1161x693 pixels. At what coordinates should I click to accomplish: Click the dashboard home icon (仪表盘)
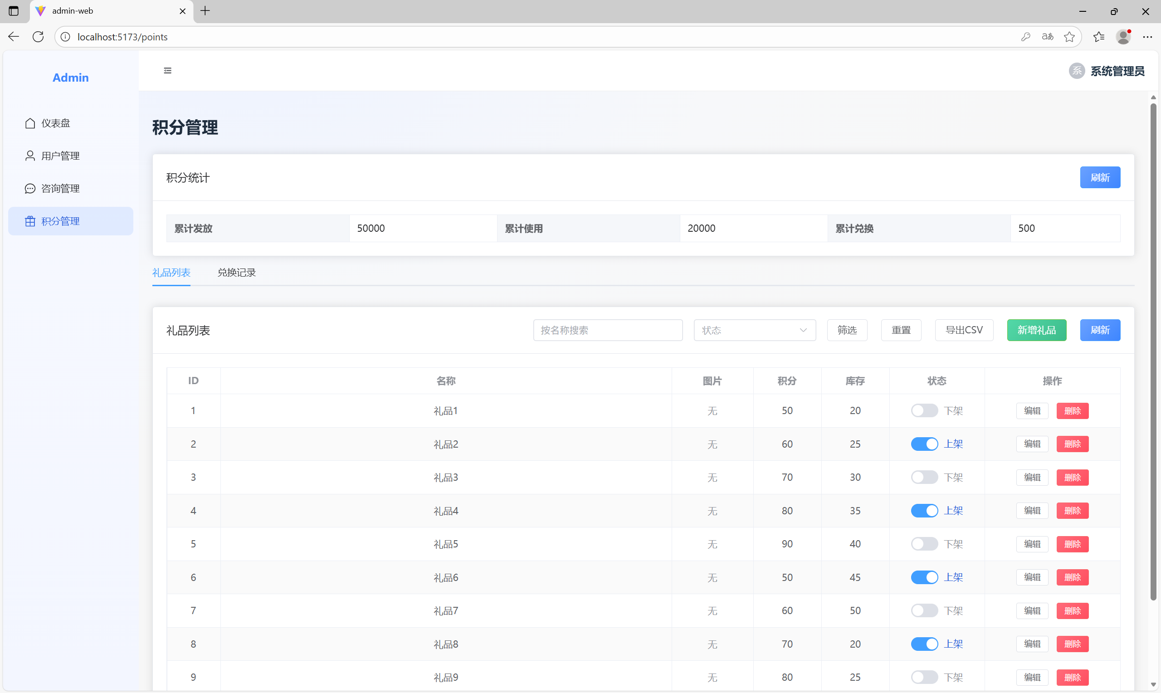pos(30,123)
